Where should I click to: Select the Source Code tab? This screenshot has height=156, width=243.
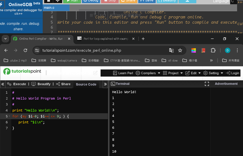pos(86,84)
